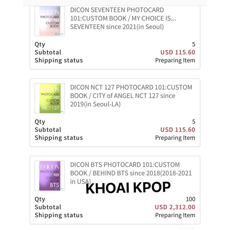Click the DICON NCT 127 PHOTOCARD 101 product title
230x230 pixels.
(131, 96)
